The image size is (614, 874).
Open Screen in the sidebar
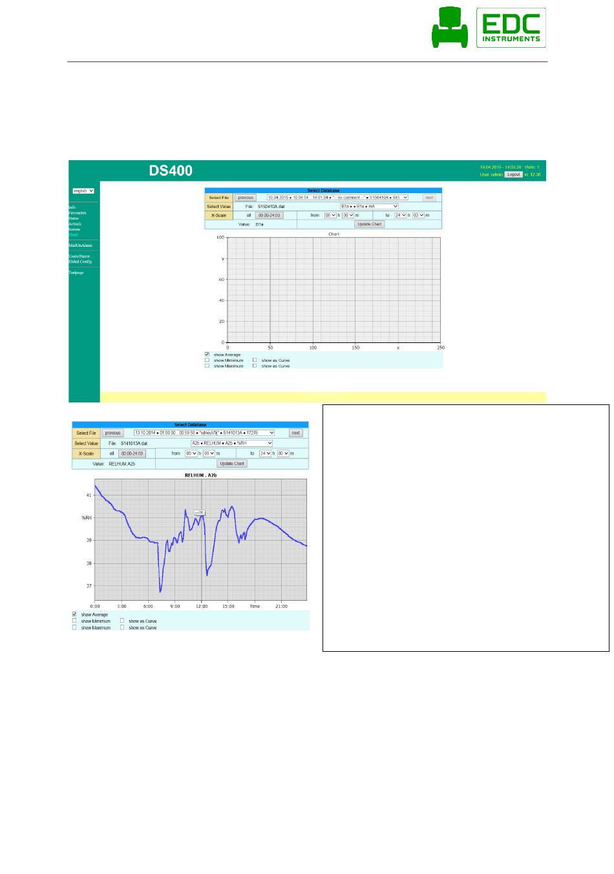(74, 229)
